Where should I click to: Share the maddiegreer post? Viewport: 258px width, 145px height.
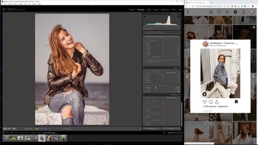(217, 102)
